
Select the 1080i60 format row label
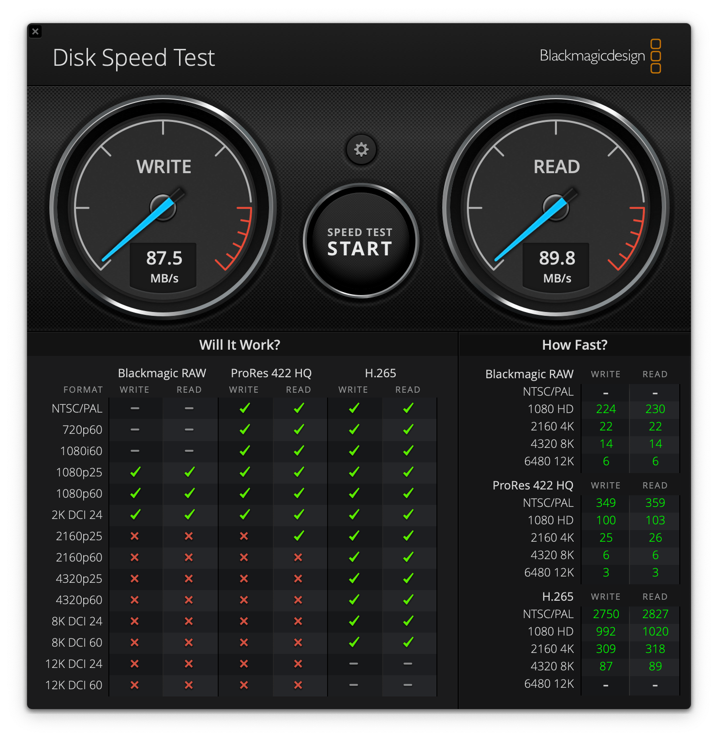tap(81, 451)
